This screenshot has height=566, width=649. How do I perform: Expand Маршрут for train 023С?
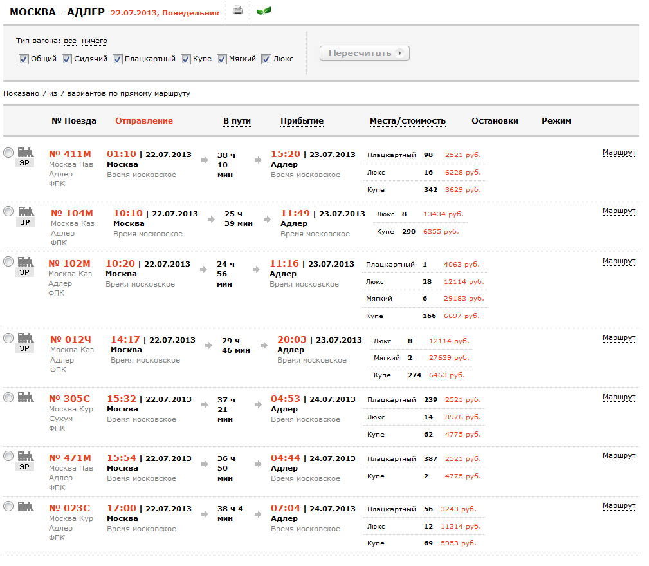(x=619, y=506)
